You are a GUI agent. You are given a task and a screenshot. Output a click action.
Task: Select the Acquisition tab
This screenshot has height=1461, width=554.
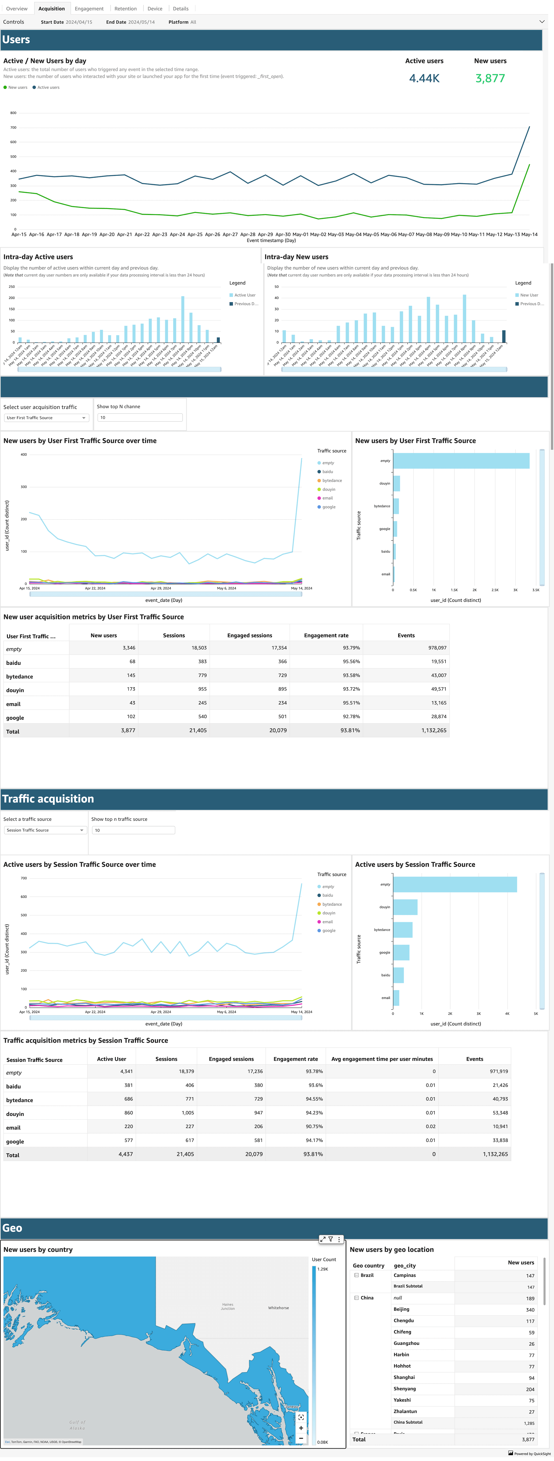(x=52, y=8)
